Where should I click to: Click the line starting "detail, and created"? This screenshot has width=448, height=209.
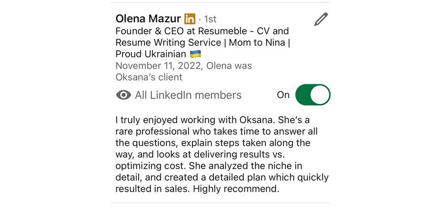222,177
